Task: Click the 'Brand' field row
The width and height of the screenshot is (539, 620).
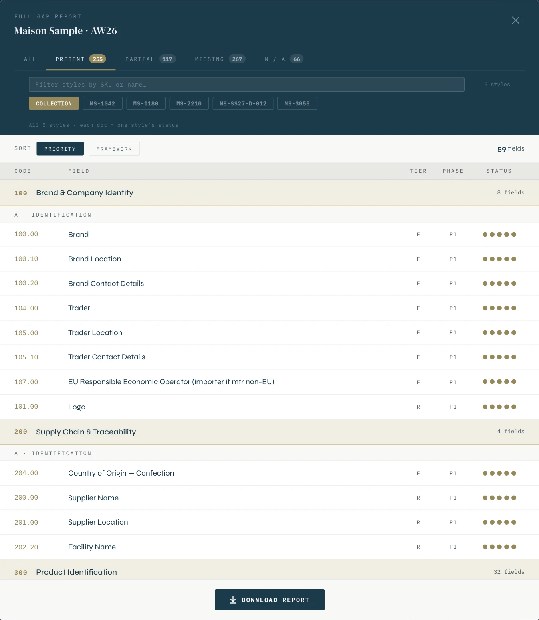Action: pos(269,235)
